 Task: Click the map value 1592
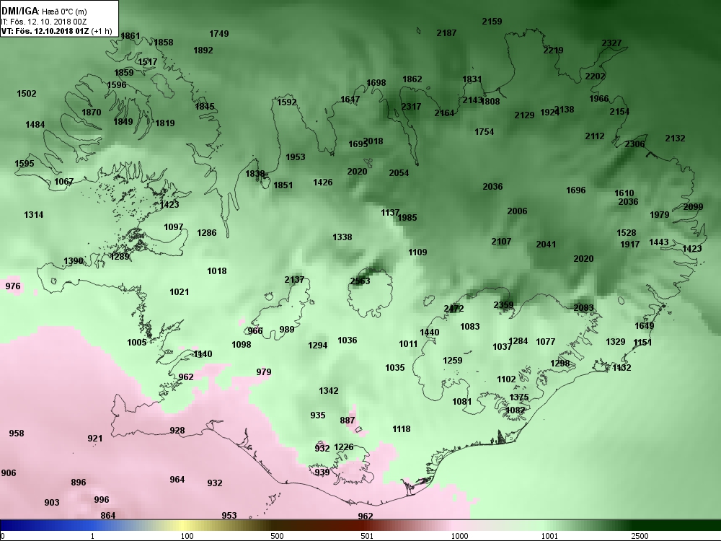[286, 102]
